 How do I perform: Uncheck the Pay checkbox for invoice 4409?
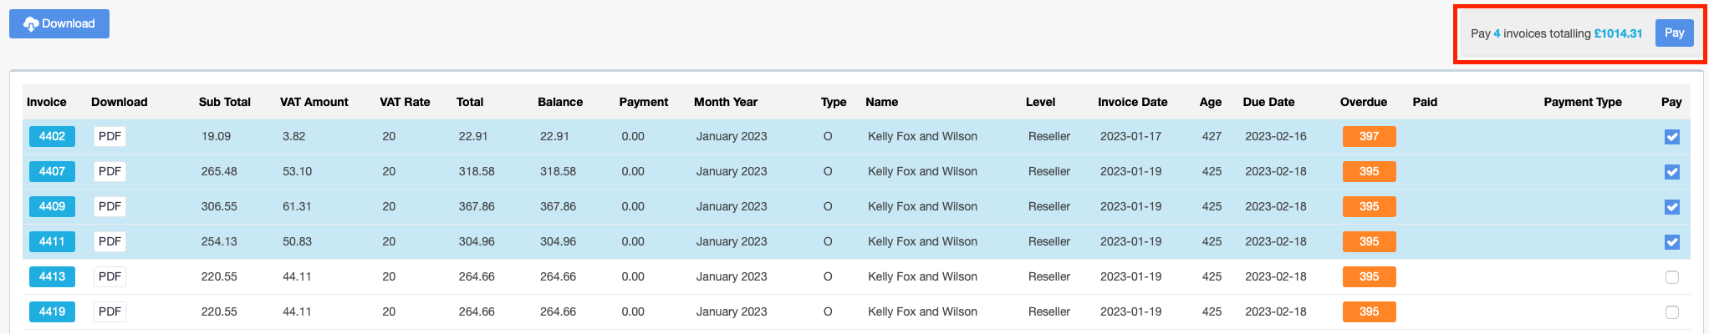tap(1671, 207)
